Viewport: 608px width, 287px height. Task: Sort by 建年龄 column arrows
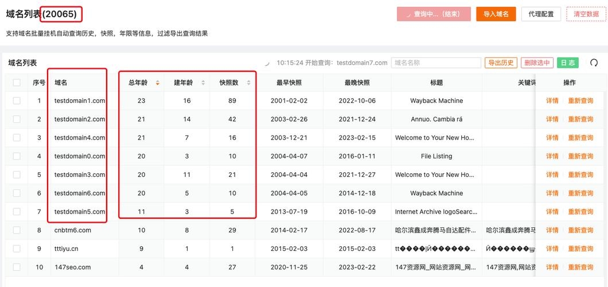[x=203, y=83]
